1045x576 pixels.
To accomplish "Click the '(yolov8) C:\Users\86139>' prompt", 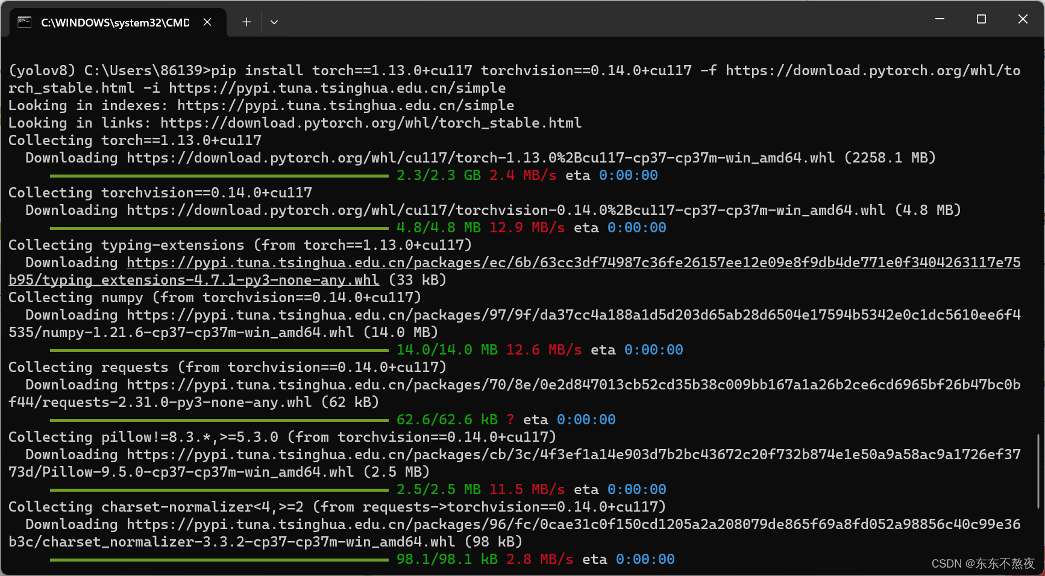I will click(x=110, y=70).
